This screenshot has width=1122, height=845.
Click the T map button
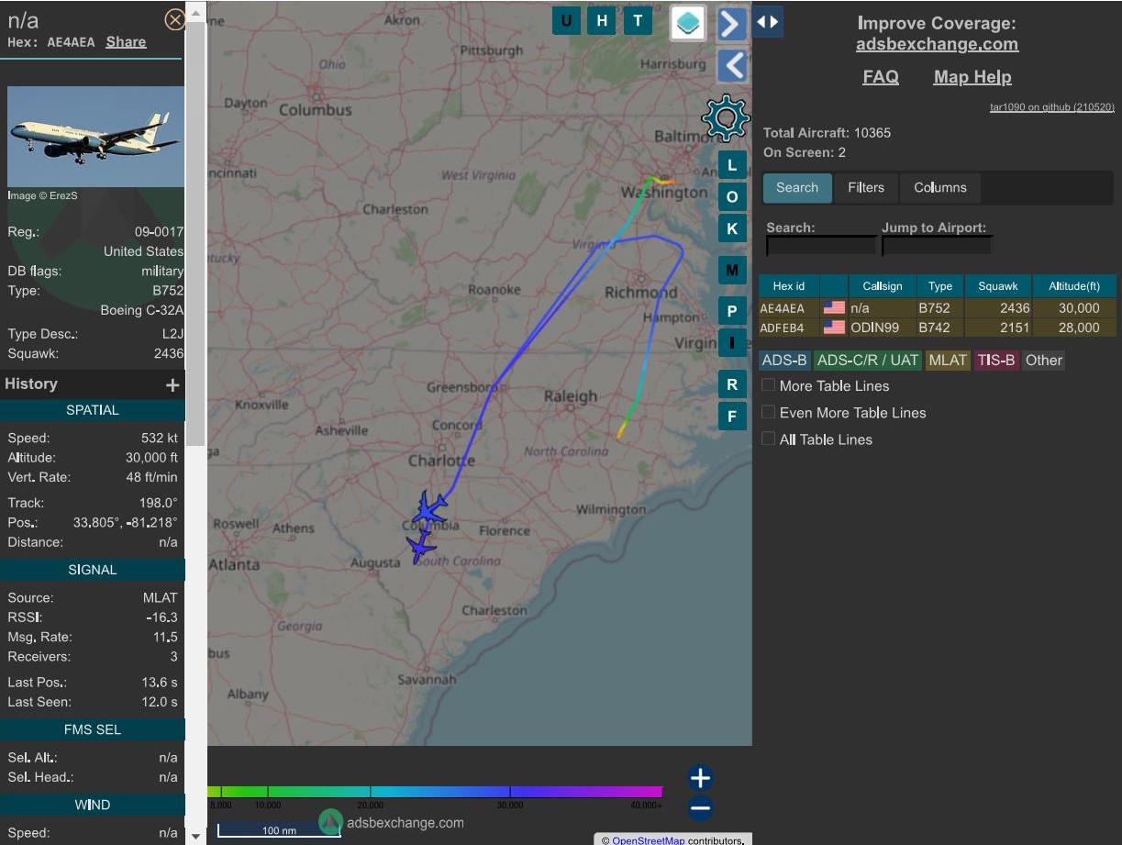point(638,21)
